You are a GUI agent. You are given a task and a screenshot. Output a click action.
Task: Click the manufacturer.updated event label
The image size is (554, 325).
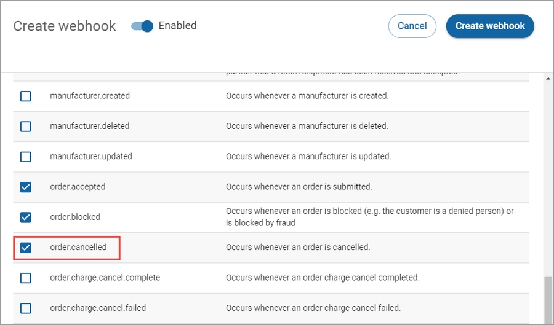point(90,157)
